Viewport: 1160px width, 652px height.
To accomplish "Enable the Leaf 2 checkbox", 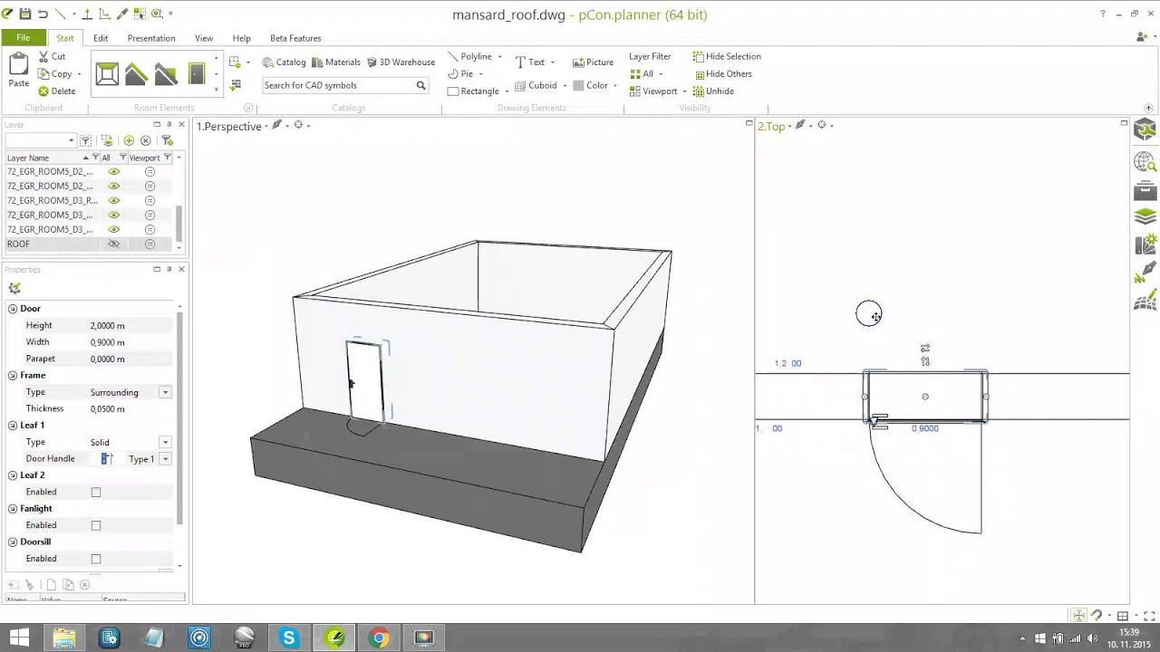I will tap(96, 492).
